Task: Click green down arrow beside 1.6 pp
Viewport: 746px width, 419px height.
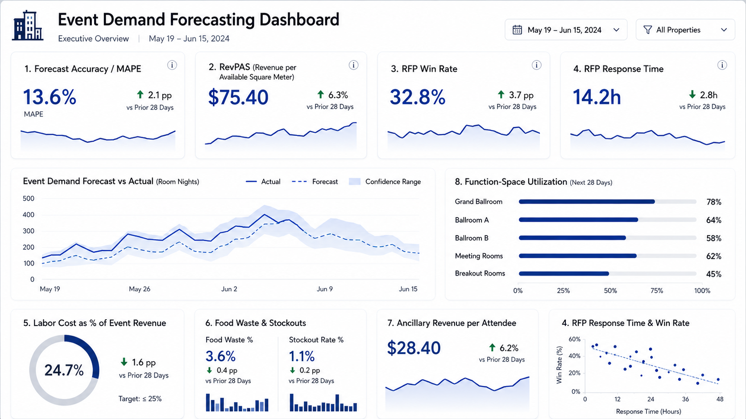Action: [x=124, y=362]
